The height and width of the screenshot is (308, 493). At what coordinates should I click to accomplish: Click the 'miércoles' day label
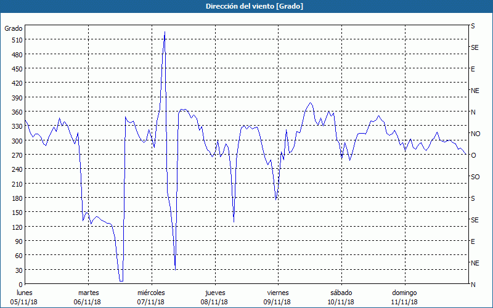pyautogui.click(x=151, y=293)
